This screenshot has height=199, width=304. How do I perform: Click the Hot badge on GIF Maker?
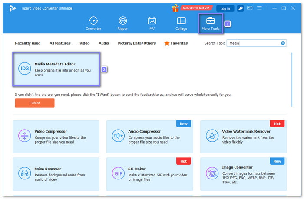coord(184,161)
